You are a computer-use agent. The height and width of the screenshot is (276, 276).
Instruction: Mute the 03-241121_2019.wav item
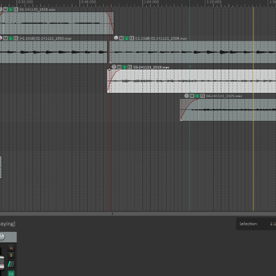click(x=119, y=67)
